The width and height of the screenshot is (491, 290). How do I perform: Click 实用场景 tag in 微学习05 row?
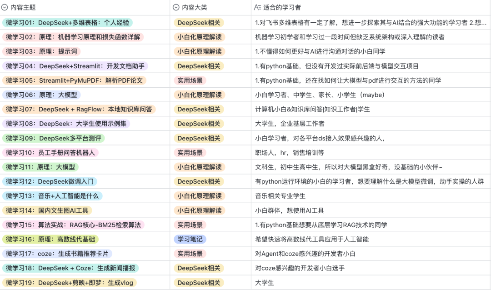tap(190, 80)
